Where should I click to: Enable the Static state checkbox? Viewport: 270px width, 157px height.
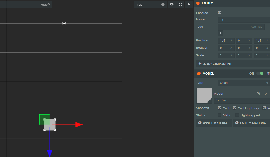[x=220, y=115]
